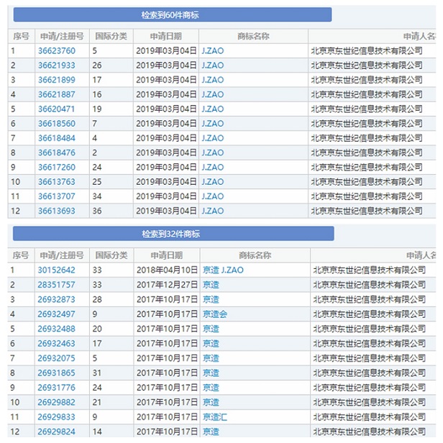Click application number 28351757
This screenshot has width=443, height=443.
(56, 285)
